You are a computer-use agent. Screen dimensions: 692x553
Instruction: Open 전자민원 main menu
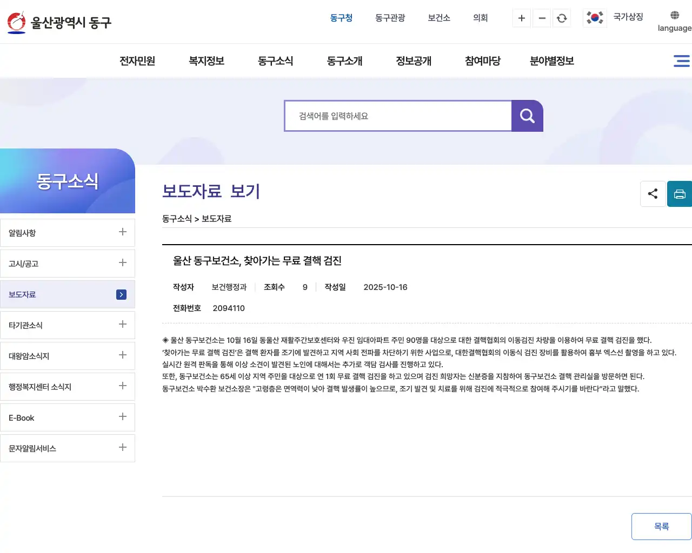click(x=137, y=61)
